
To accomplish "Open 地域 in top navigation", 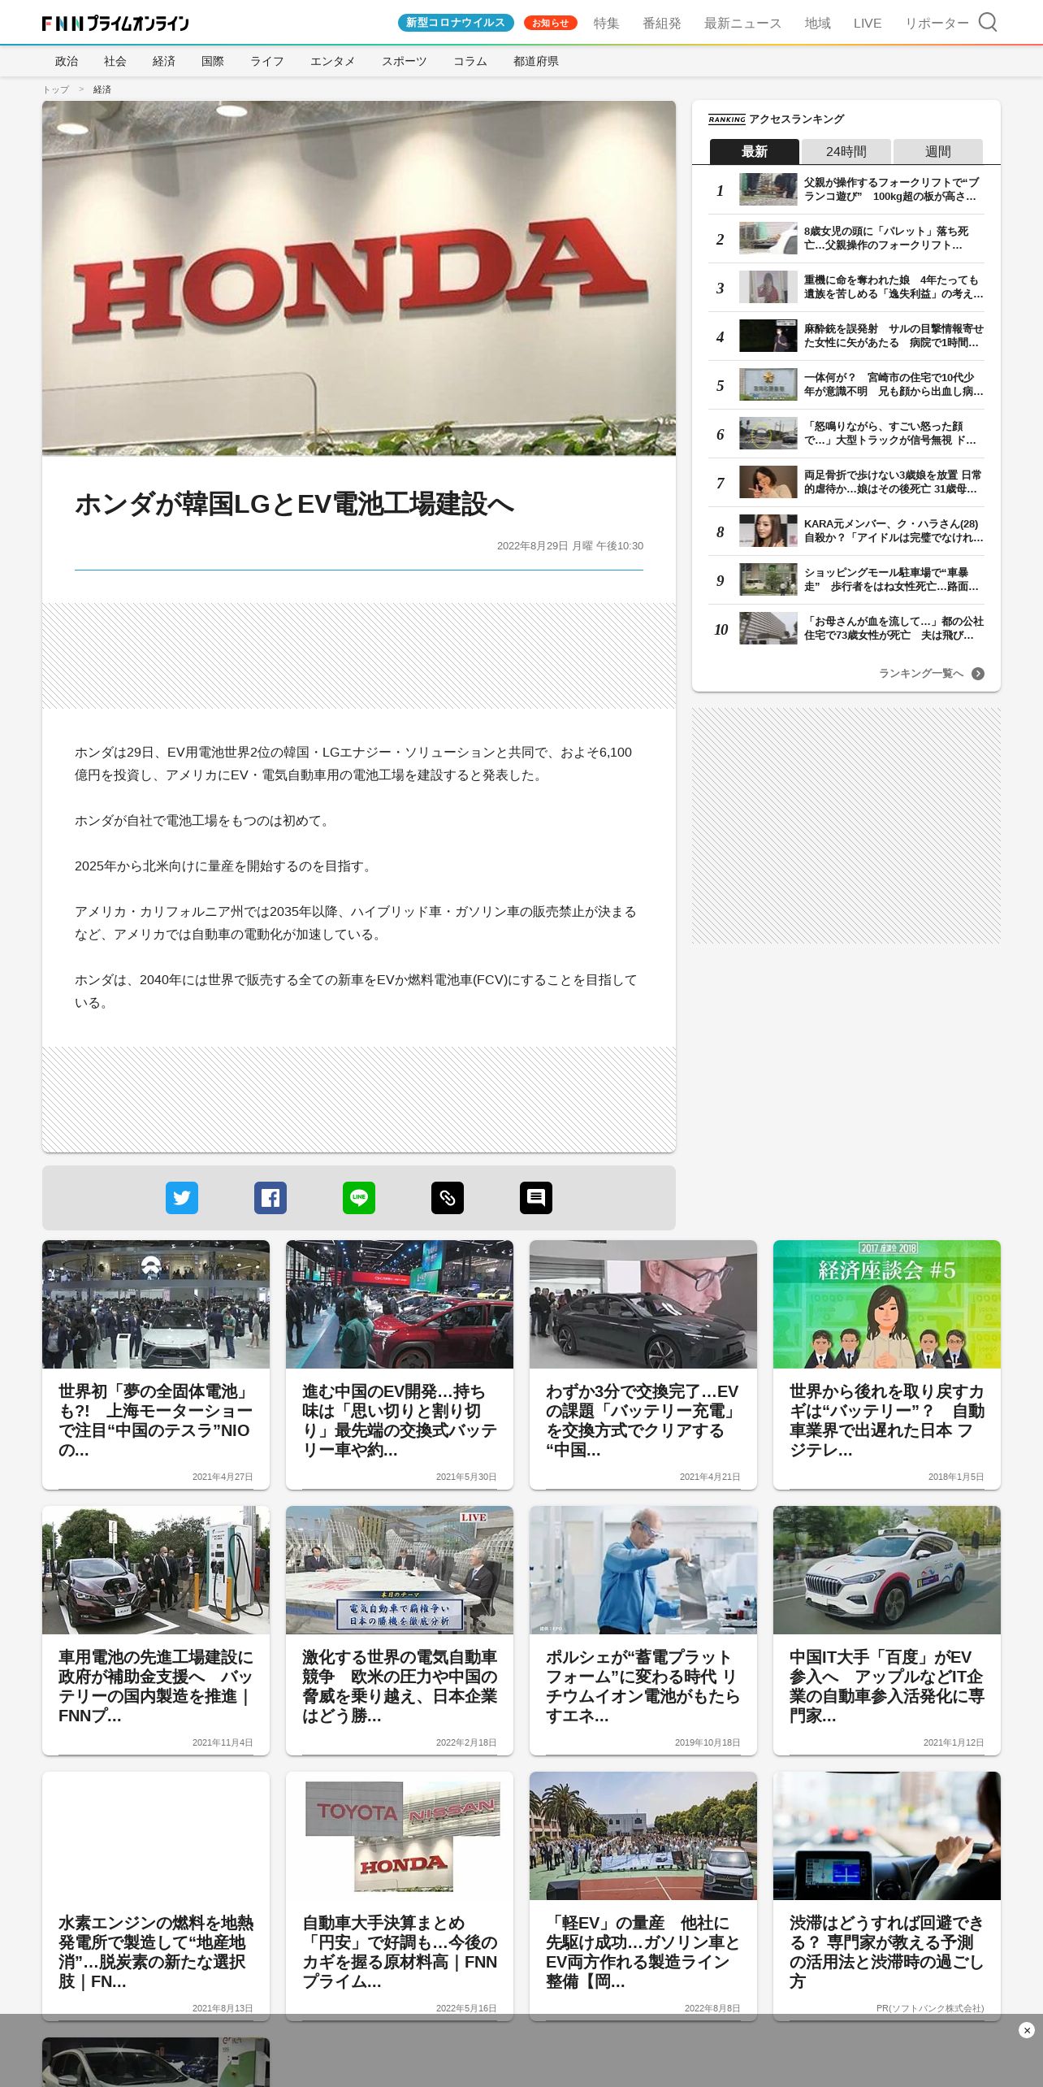I will 817,24.
